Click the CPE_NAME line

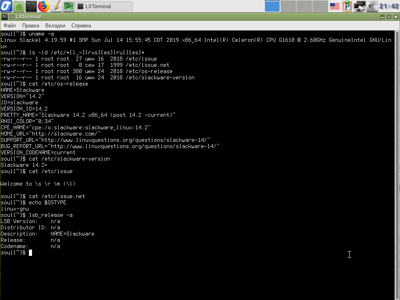click(76, 128)
